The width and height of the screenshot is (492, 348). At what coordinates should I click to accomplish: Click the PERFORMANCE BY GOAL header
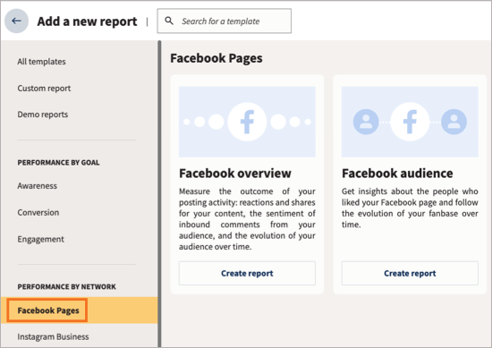tap(58, 163)
